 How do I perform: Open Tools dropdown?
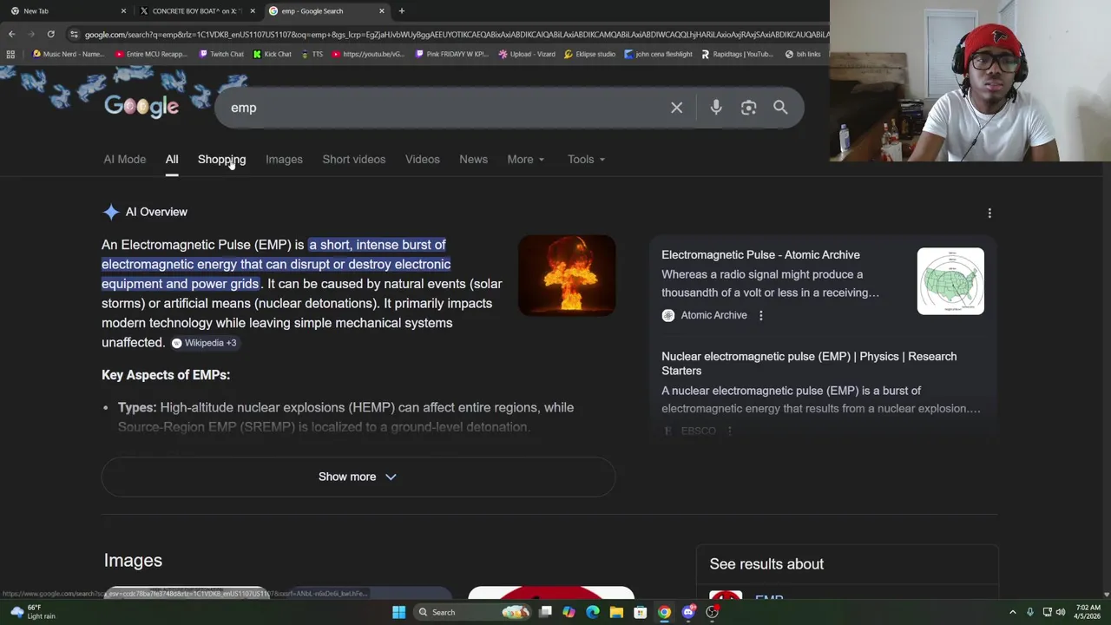click(x=586, y=159)
